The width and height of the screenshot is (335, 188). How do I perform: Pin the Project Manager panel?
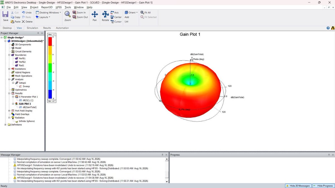point(38,33)
